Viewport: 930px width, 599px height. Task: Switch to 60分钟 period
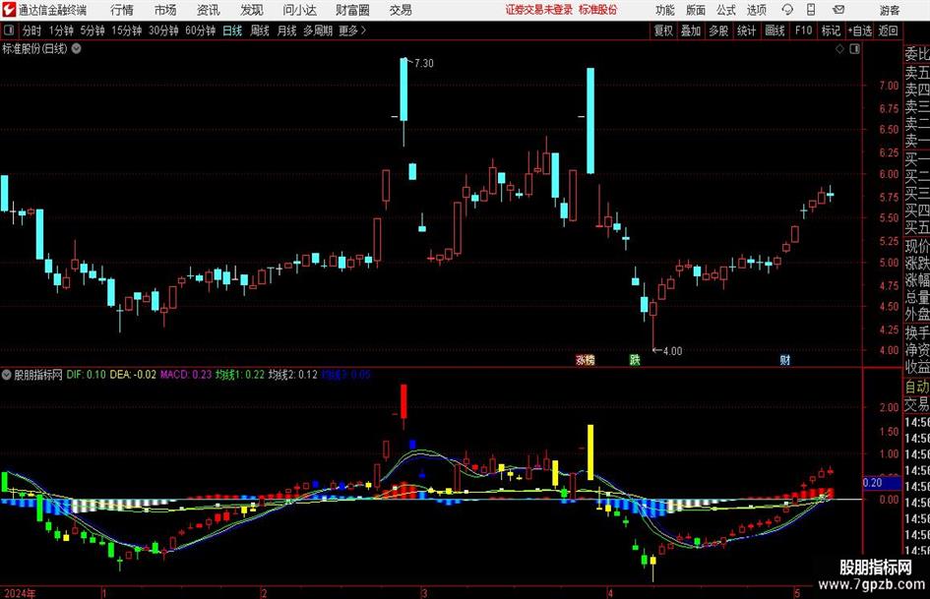tap(200, 30)
